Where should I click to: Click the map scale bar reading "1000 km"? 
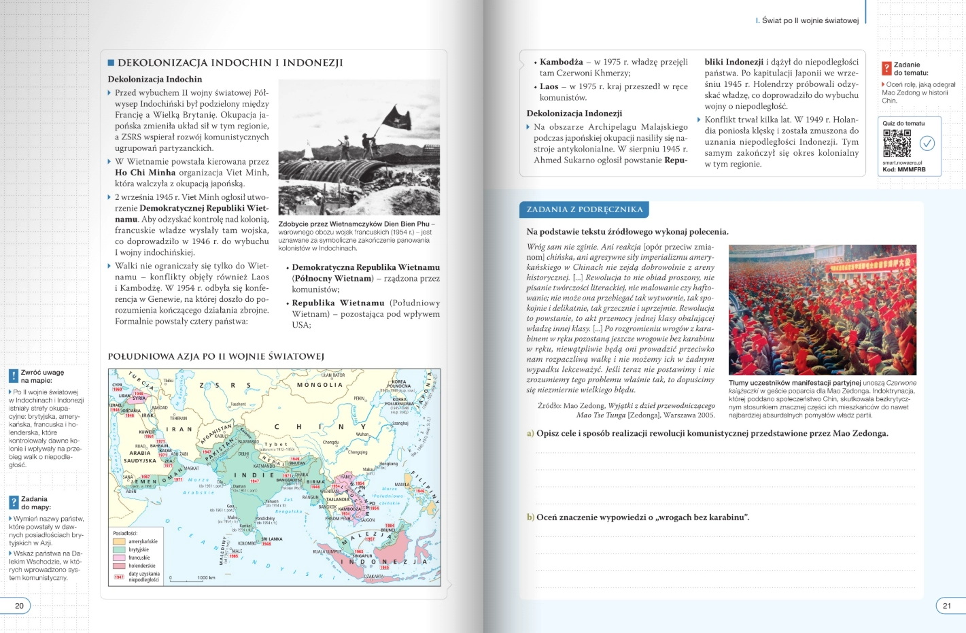coord(193,579)
